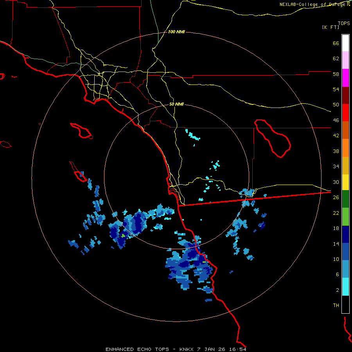The height and width of the screenshot is (352, 352).
Task: Click the legend value "38"
Action: [x=336, y=151]
